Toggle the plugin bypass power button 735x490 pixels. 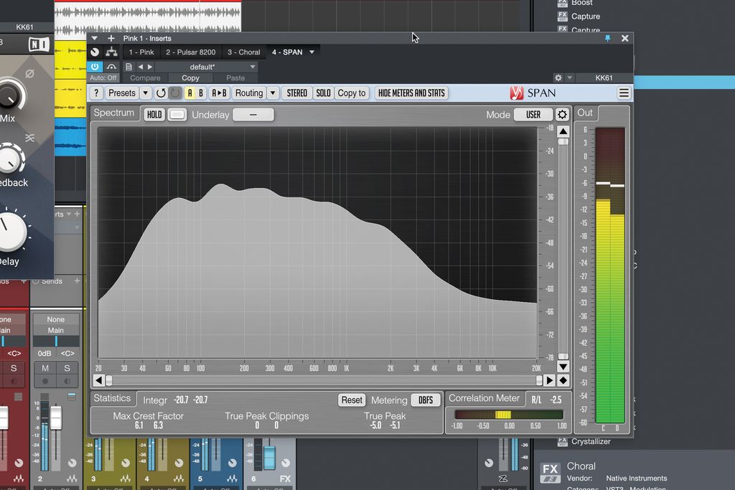pyautogui.click(x=95, y=66)
